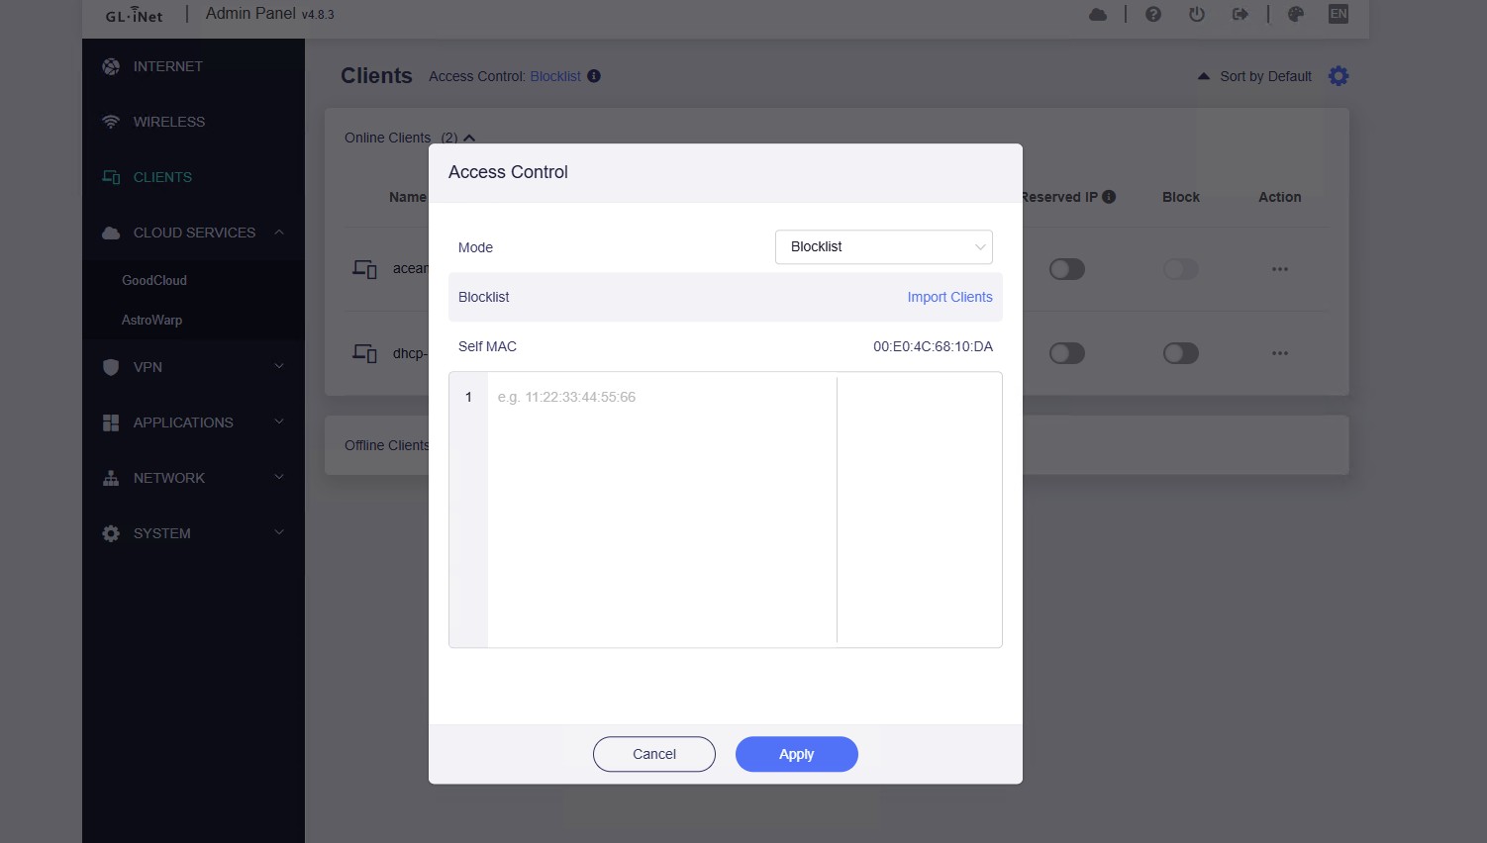Open the EN language selector

tap(1338, 14)
